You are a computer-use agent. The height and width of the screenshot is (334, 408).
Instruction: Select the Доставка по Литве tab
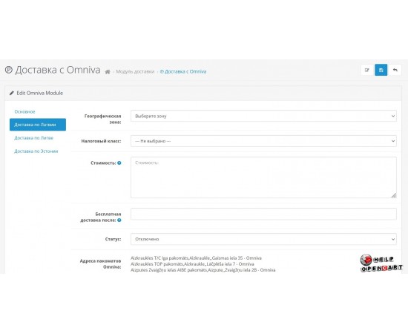(34, 138)
